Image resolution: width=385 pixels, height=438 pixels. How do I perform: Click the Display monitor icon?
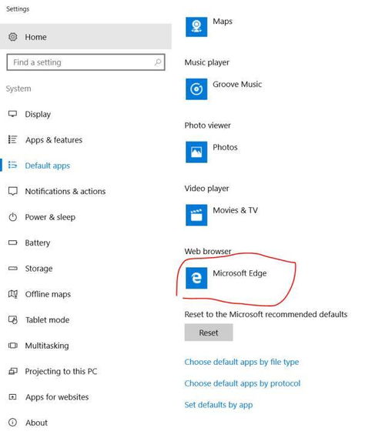pyautogui.click(x=12, y=114)
